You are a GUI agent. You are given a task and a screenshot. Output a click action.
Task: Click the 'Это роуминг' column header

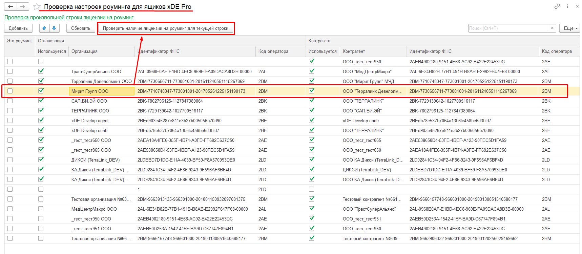pyautogui.click(x=20, y=41)
